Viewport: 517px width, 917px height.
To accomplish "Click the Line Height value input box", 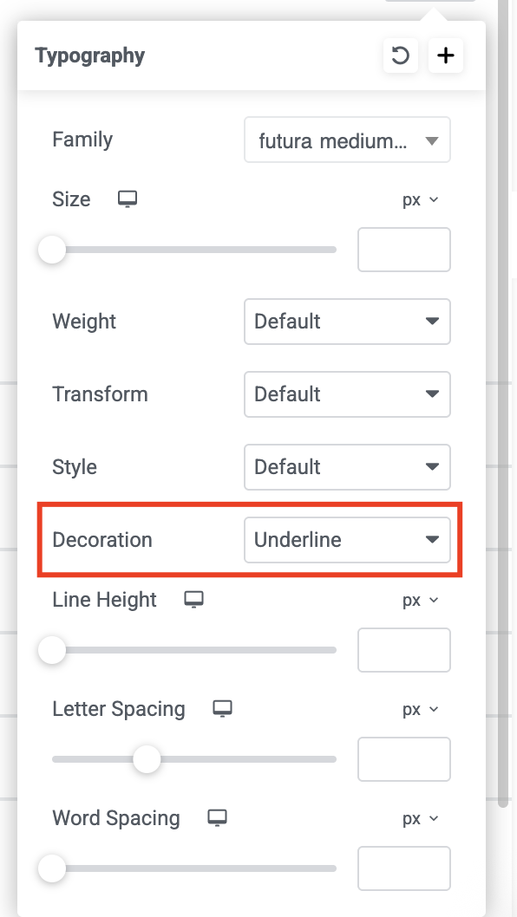I will (404, 650).
